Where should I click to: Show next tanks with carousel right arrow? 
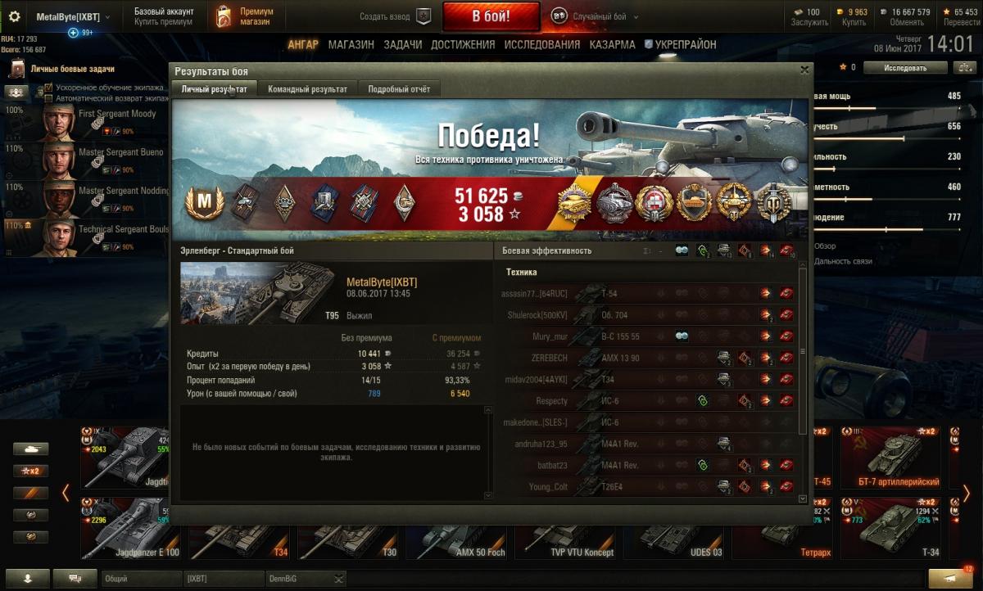pos(967,493)
